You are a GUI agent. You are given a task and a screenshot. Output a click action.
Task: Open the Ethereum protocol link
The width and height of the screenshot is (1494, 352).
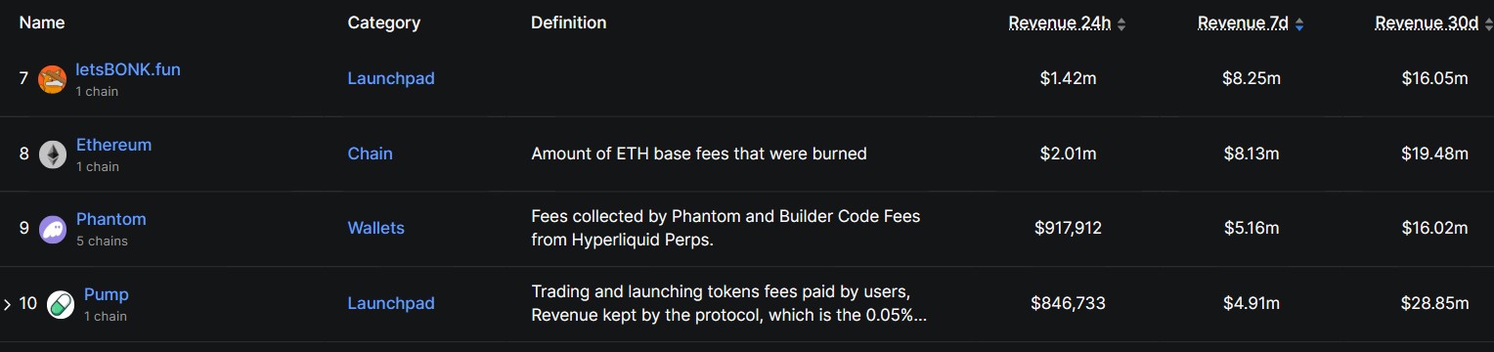tap(113, 145)
